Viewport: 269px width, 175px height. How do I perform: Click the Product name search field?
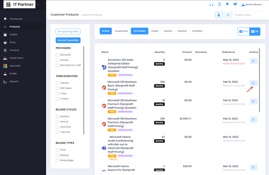point(249,15)
